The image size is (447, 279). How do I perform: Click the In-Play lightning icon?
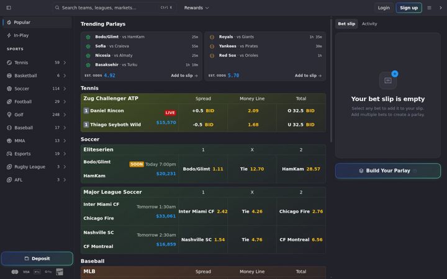pos(9,35)
